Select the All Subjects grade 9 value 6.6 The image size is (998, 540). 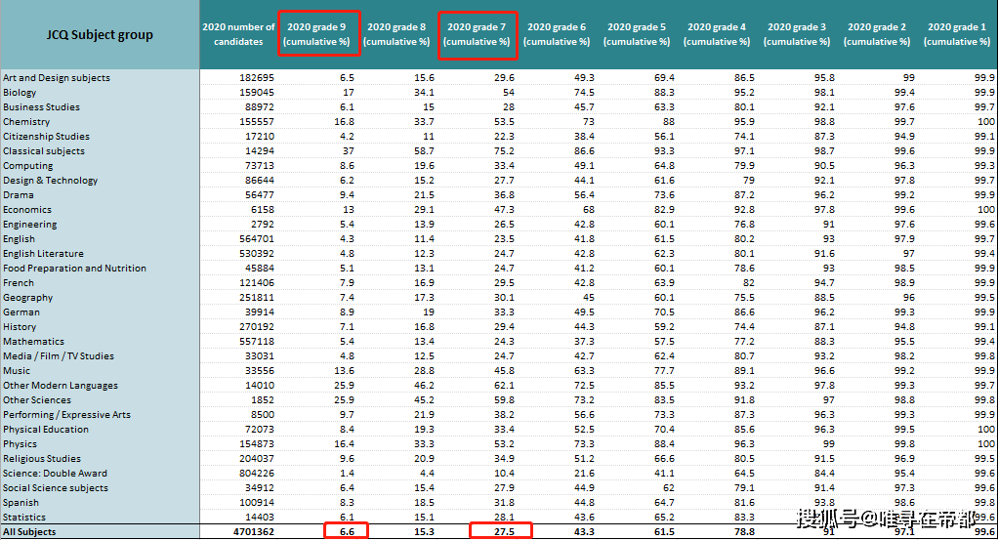(347, 532)
